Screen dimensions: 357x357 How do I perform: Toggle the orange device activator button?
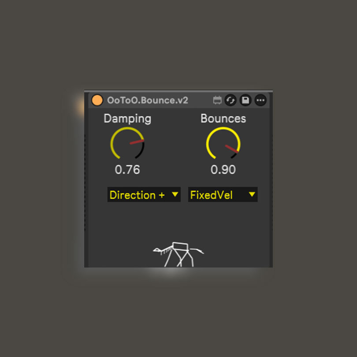97,100
